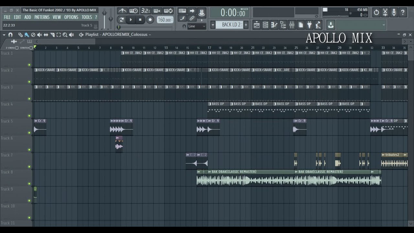
Task: Open the BACK LD 2 pattern name selector
Action: [230, 25]
